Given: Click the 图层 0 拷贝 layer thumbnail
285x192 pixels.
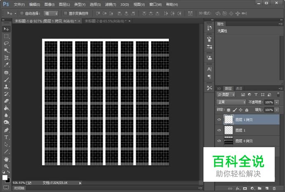Looking at the screenshot, I should point(229,141).
